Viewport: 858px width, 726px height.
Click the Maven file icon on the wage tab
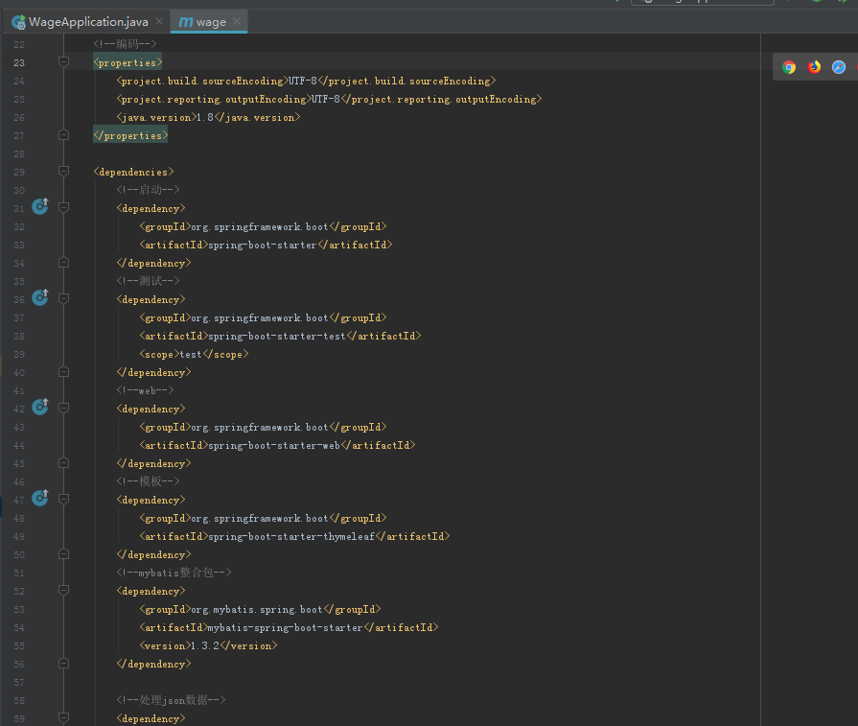[x=186, y=22]
